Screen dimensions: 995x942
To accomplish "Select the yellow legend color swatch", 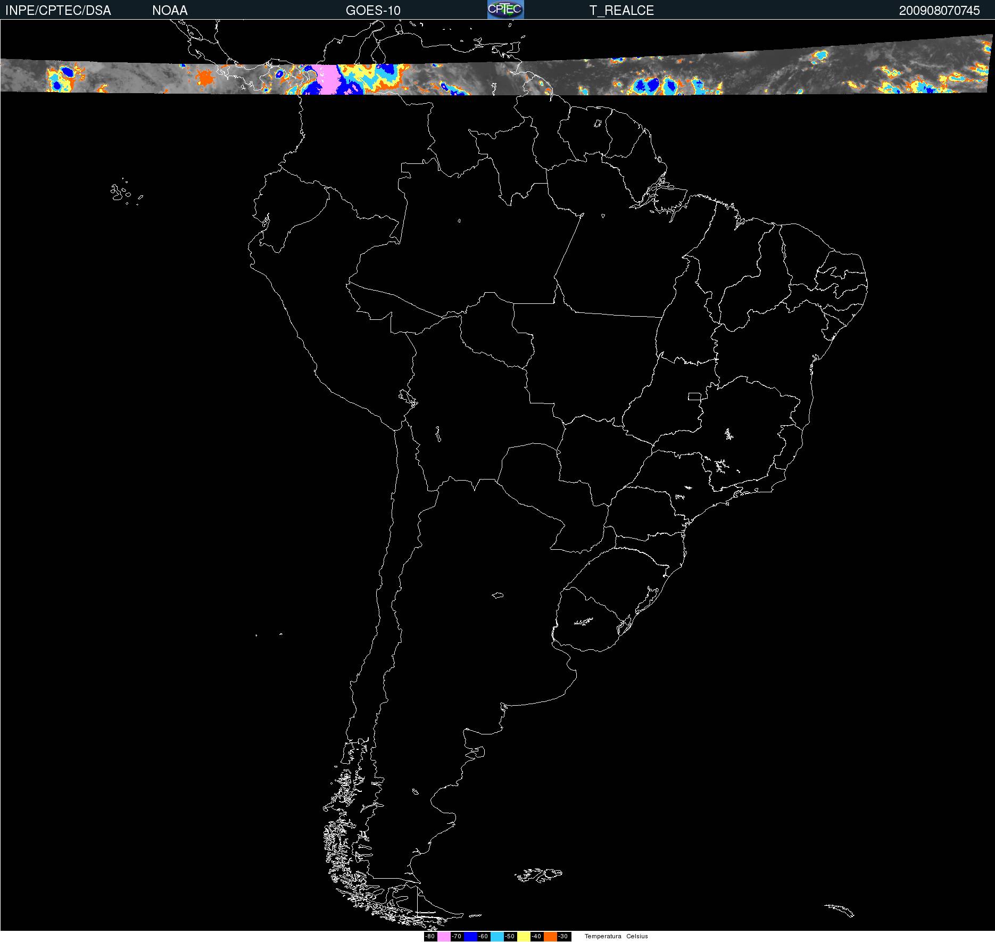I will tap(524, 937).
